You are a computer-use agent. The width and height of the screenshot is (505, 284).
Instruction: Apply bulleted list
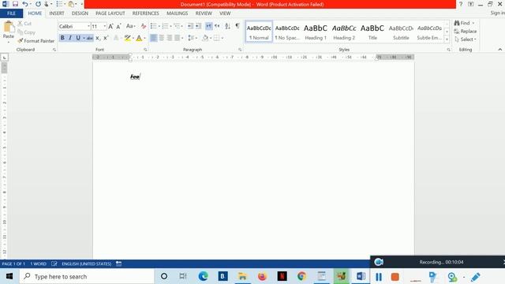coord(154,26)
